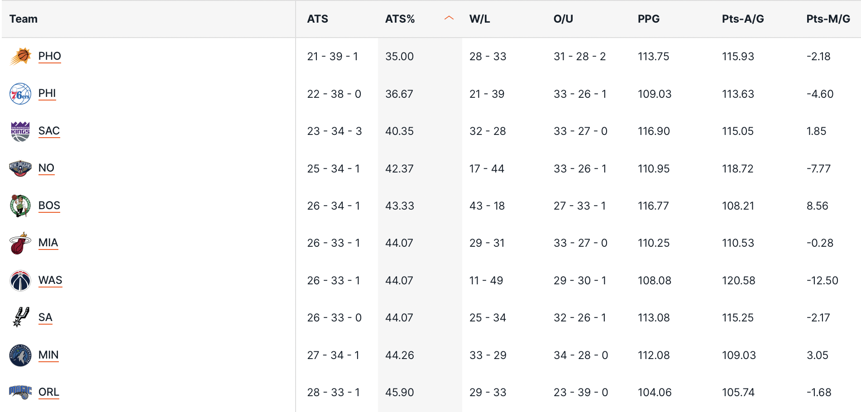Screen dimensions: 861x412
Task: Sort by Pts-A/G column header
Action: pyautogui.click(x=742, y=19)
